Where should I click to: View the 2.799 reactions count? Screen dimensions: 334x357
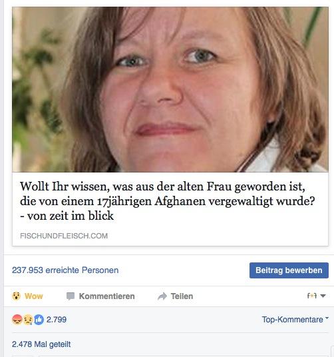click(x=57, y=320)
